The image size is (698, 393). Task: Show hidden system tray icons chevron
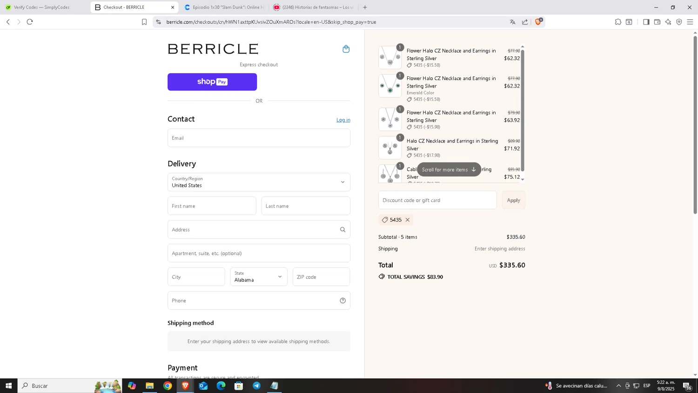pyautogui.click(x=618, y=386)
